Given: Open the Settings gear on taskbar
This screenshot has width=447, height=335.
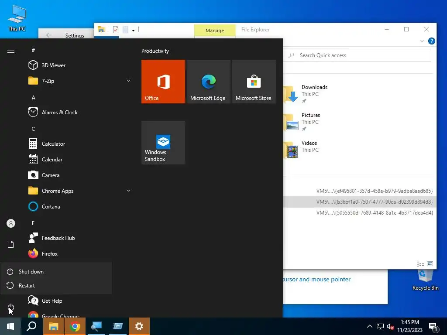Looking at the screenshot, I should point(139,326).
